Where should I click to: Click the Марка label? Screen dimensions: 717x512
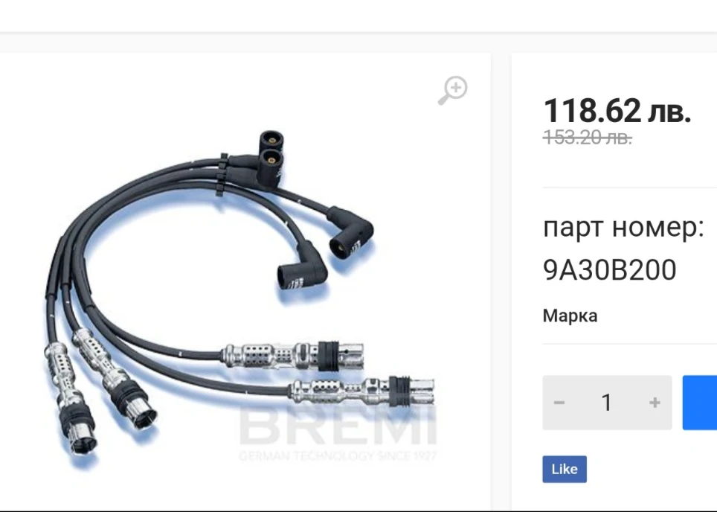[x=570, y=316]
